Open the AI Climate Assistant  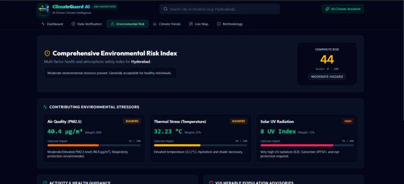[343, 9]
